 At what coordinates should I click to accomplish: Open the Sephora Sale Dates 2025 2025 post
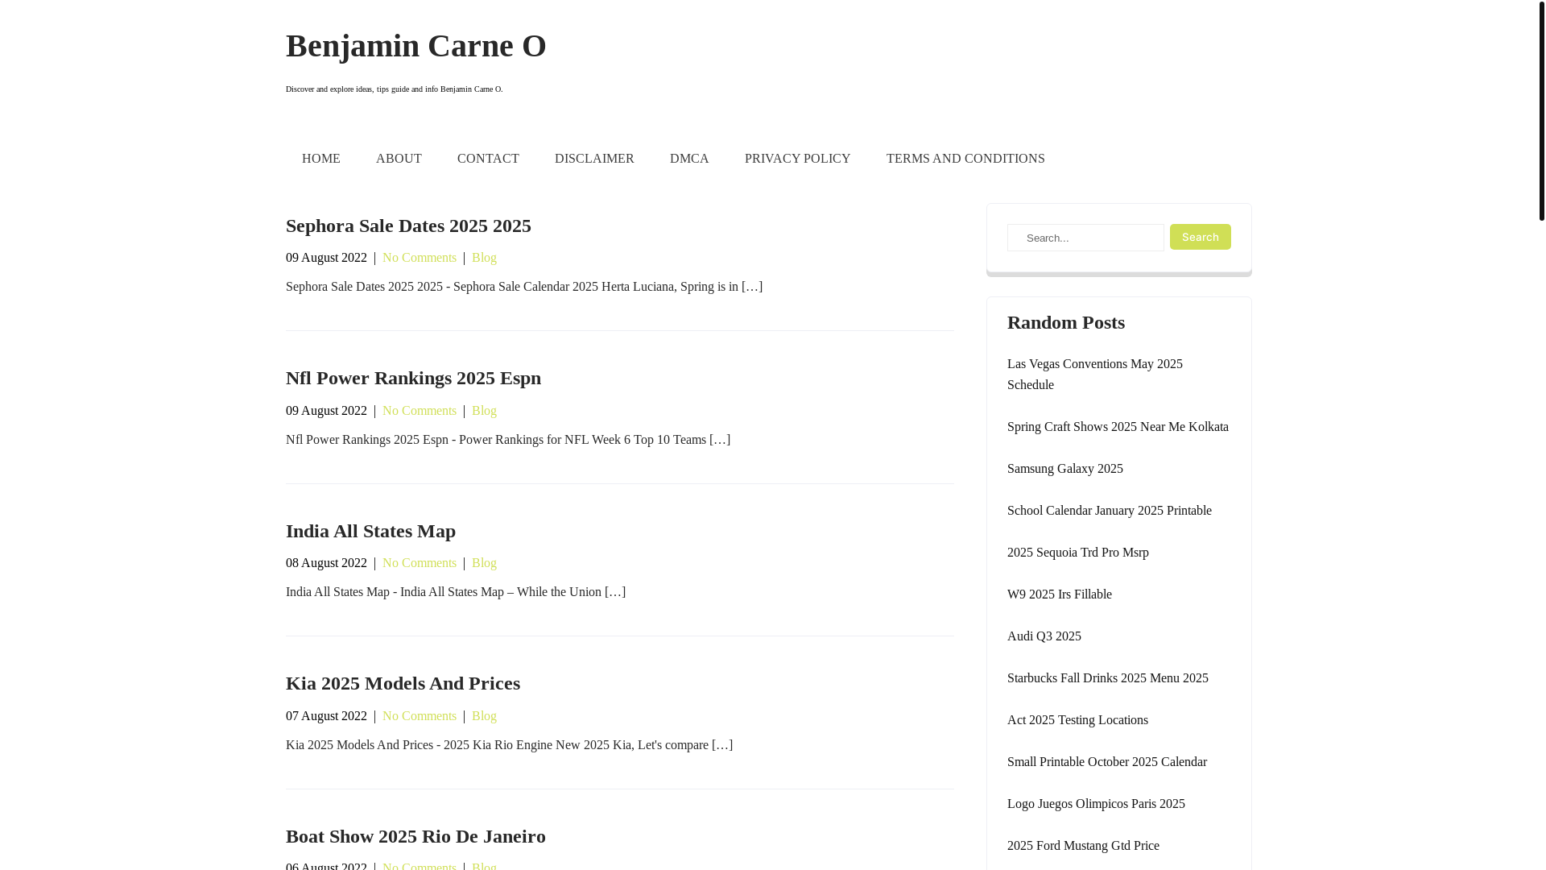coord(408,226)
